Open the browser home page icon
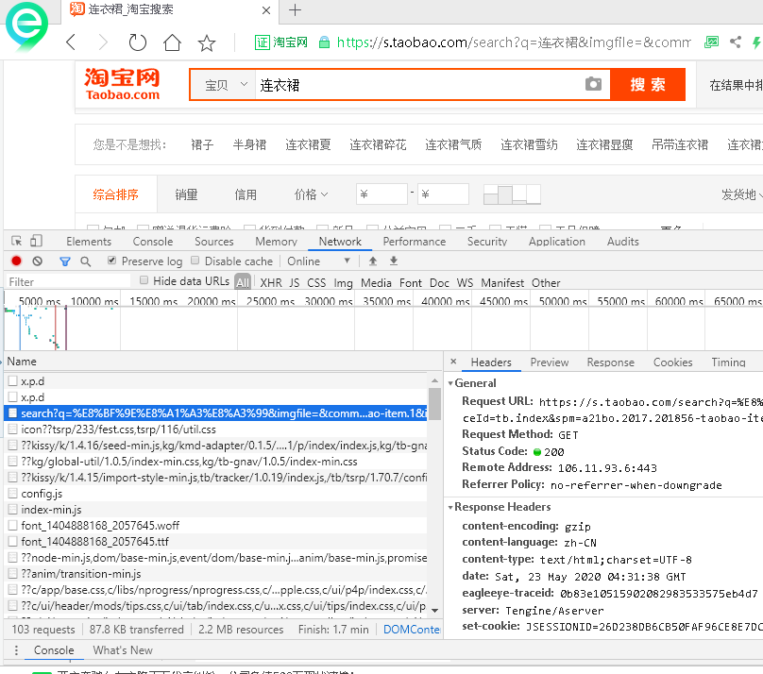Image resolution: width=763 pixels, height=674 pixels. tap(172, 42)
